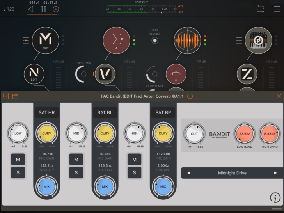Click the SAT BL MIX knob
The height and width of the screenshot is (213, 284).
point(105,186)
